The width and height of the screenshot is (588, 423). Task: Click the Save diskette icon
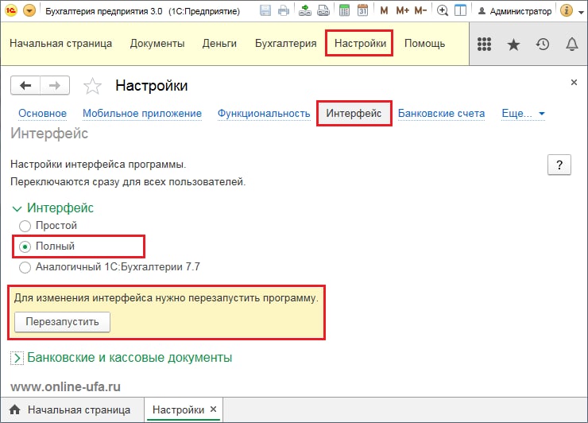pos(265,10)
